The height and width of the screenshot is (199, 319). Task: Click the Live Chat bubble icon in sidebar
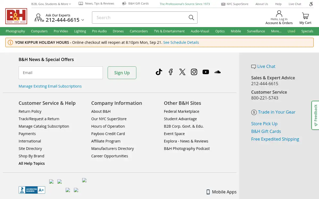(x=254, y=67)
